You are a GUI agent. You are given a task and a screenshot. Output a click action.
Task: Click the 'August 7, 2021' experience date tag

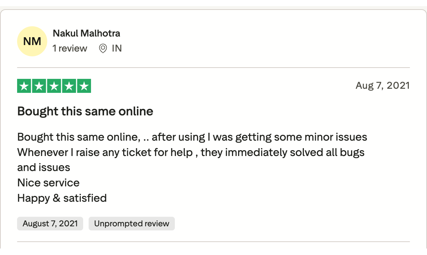pyautogui.click(x=50, y=224)
